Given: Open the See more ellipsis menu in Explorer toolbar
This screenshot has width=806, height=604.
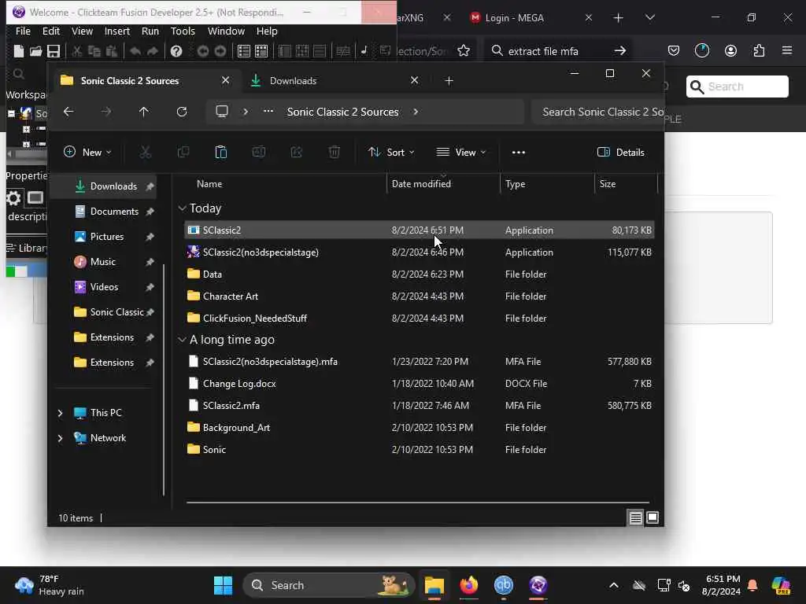Looking at the screenshot, I should (x=519, y=152).
